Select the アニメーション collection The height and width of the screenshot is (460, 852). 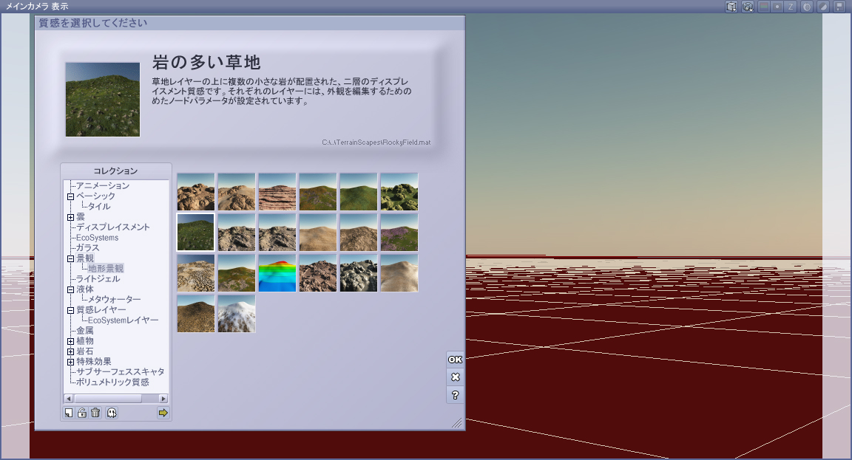(x=103, y=185)
